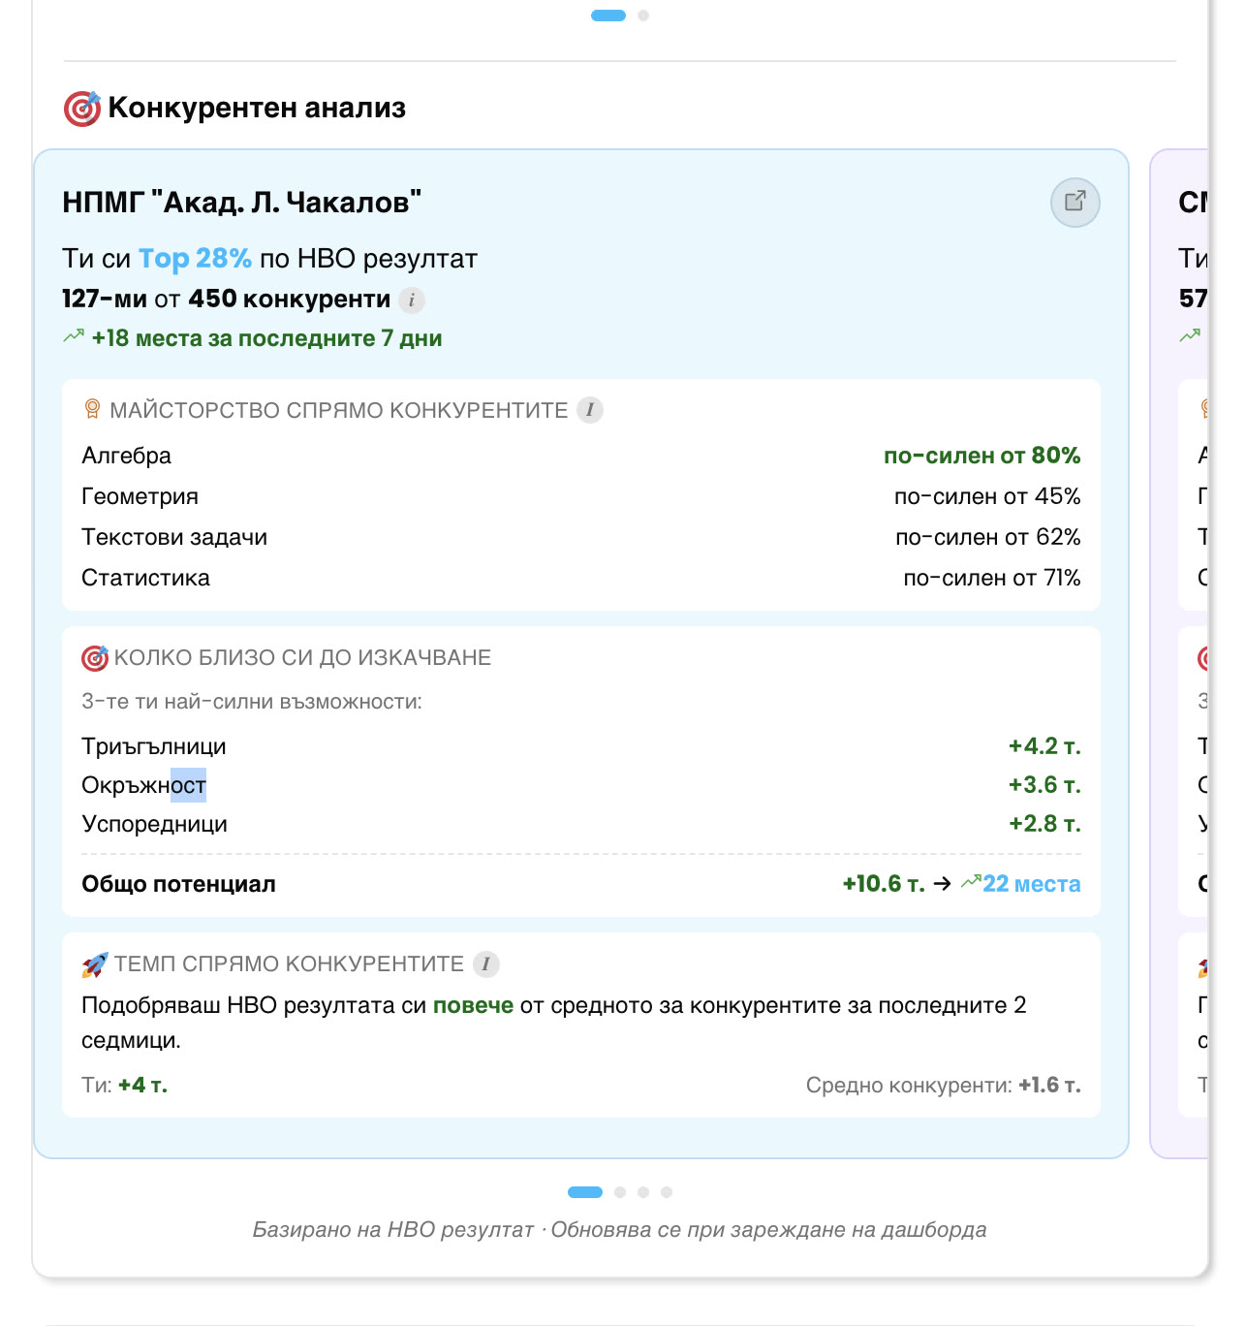Click +4.2 т. value
This screenshot has width=1246, height=1326.
coord(1044,746)
